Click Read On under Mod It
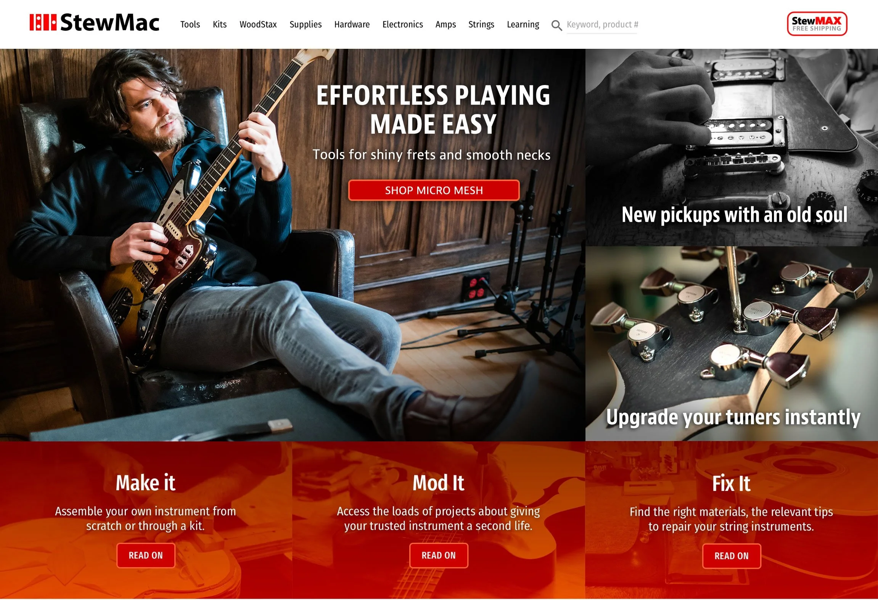Viewport: 878px width, 600px height. [439, 555]
